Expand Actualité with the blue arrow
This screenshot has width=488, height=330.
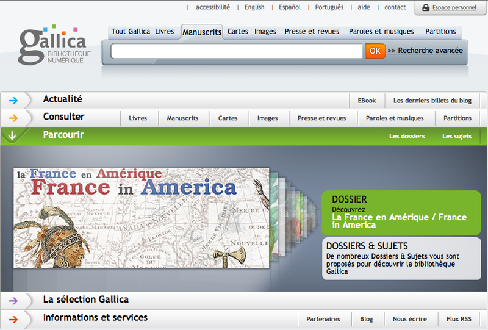click(x=13, y=100)
